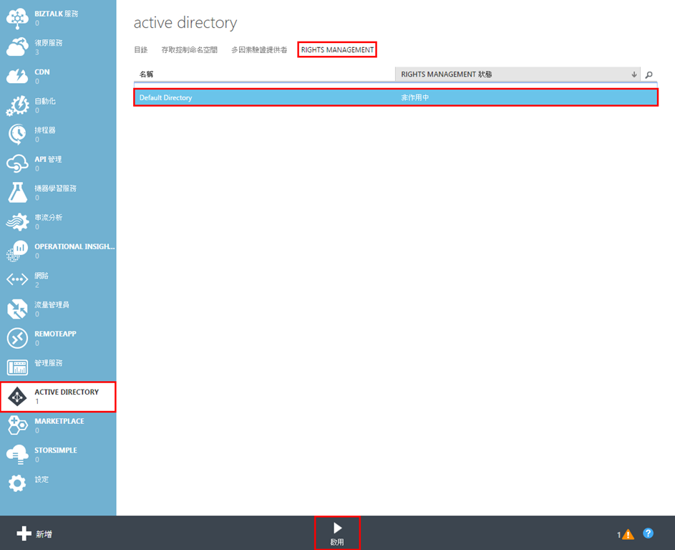Click the plus icon for New
The width and height of the screenshot is (675, 550).
tap(24, 534)
